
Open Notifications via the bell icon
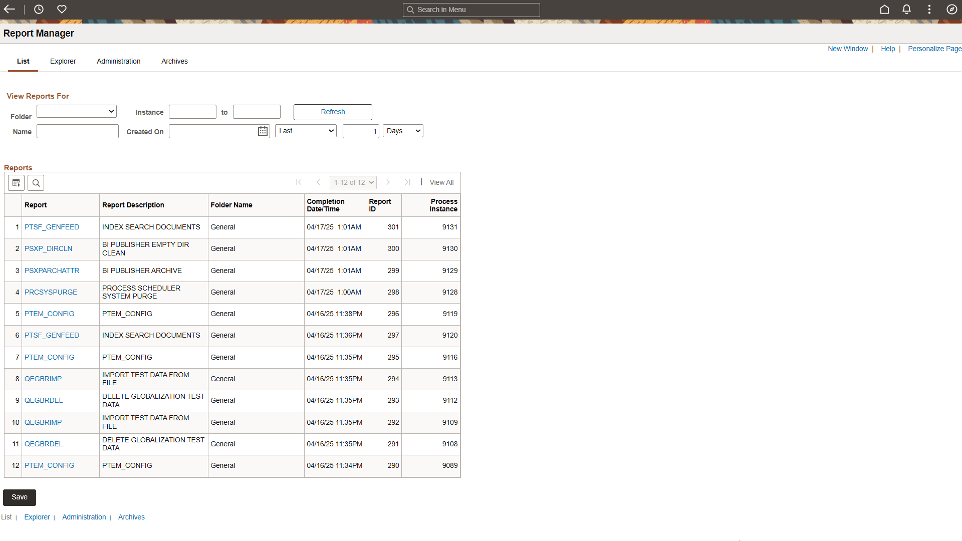907,9
